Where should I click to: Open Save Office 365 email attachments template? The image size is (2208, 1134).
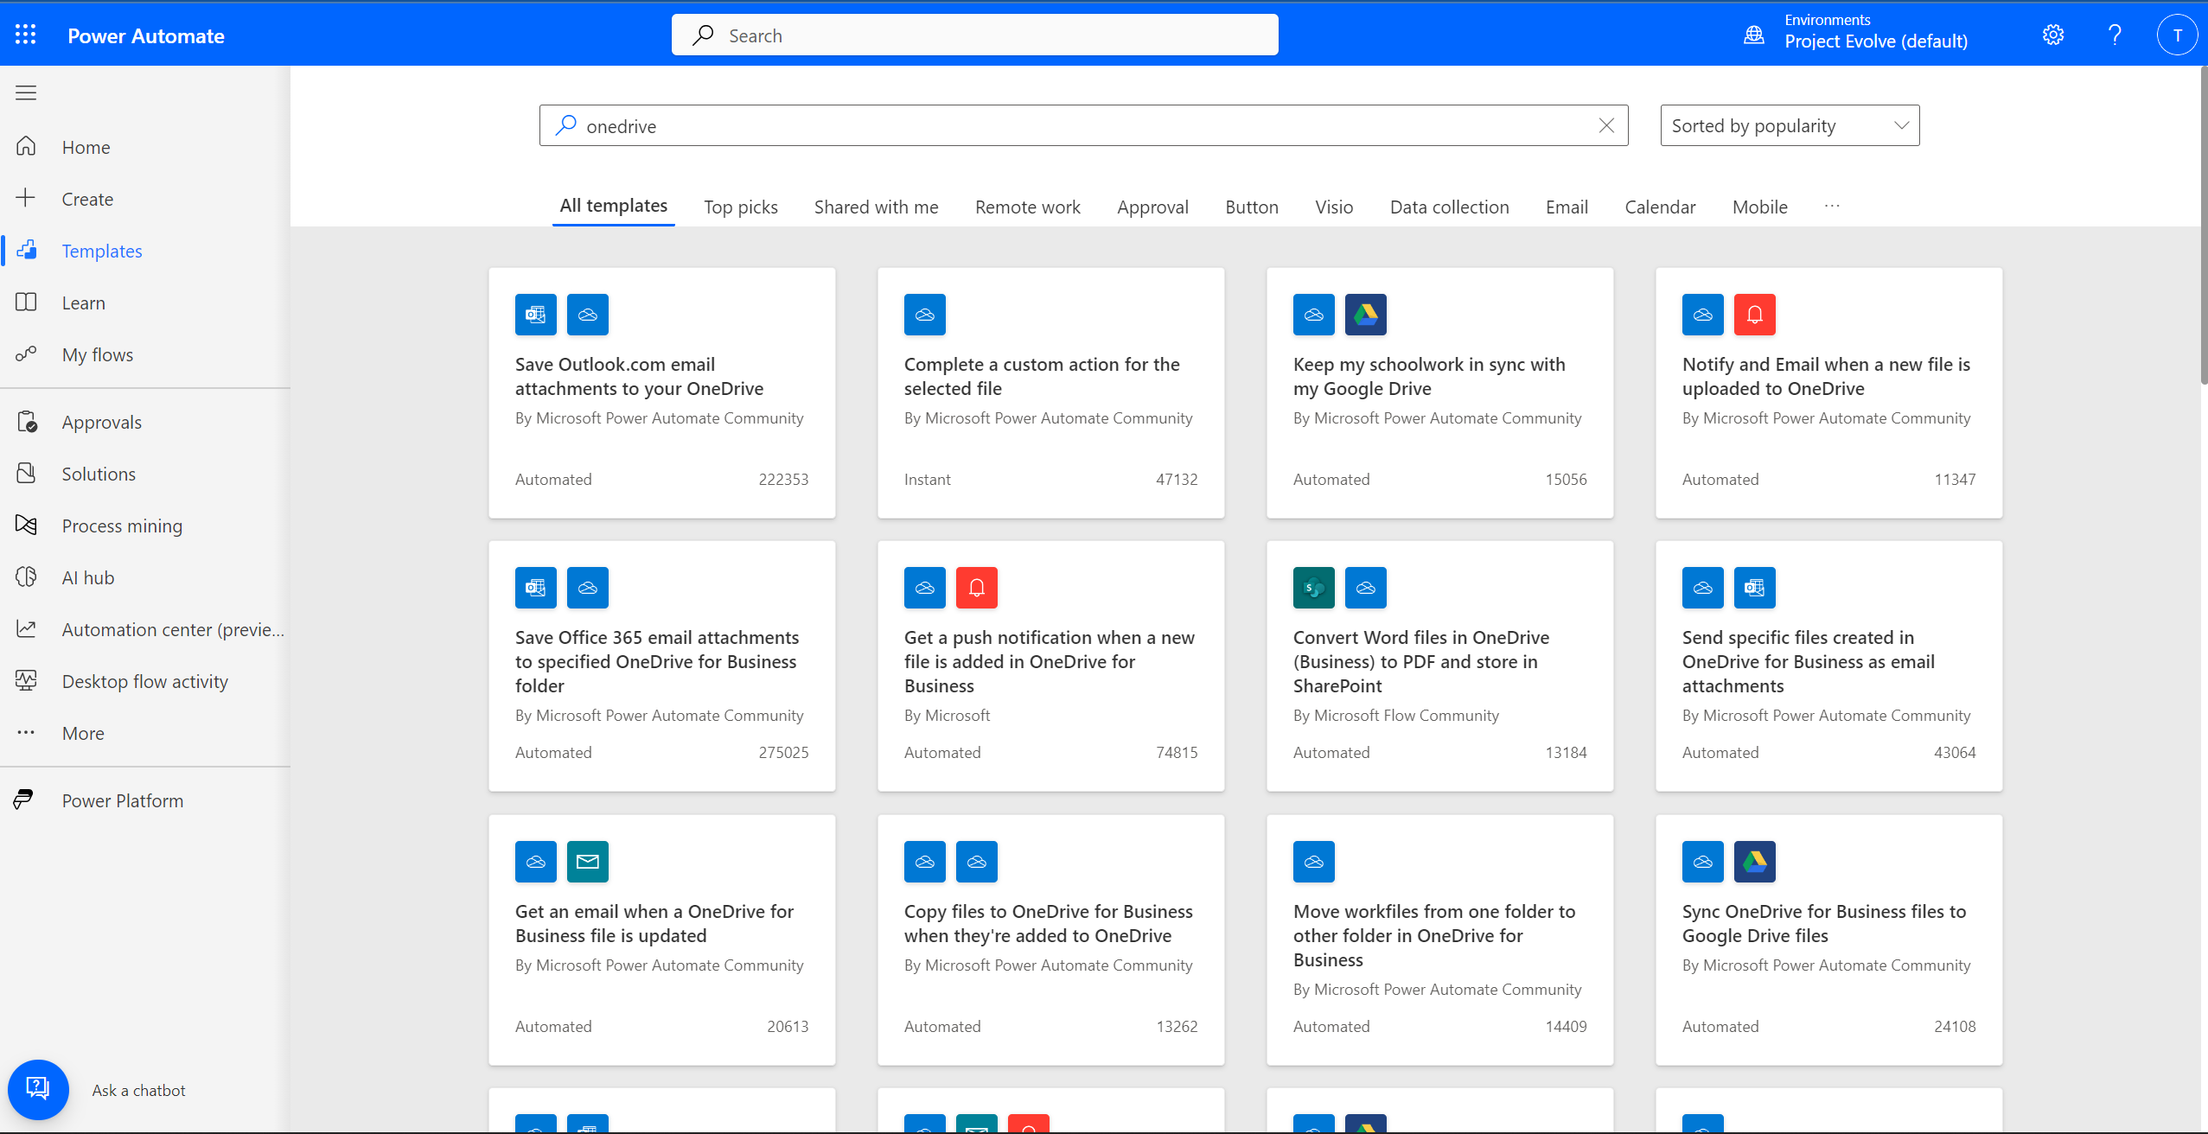[662, 661]
